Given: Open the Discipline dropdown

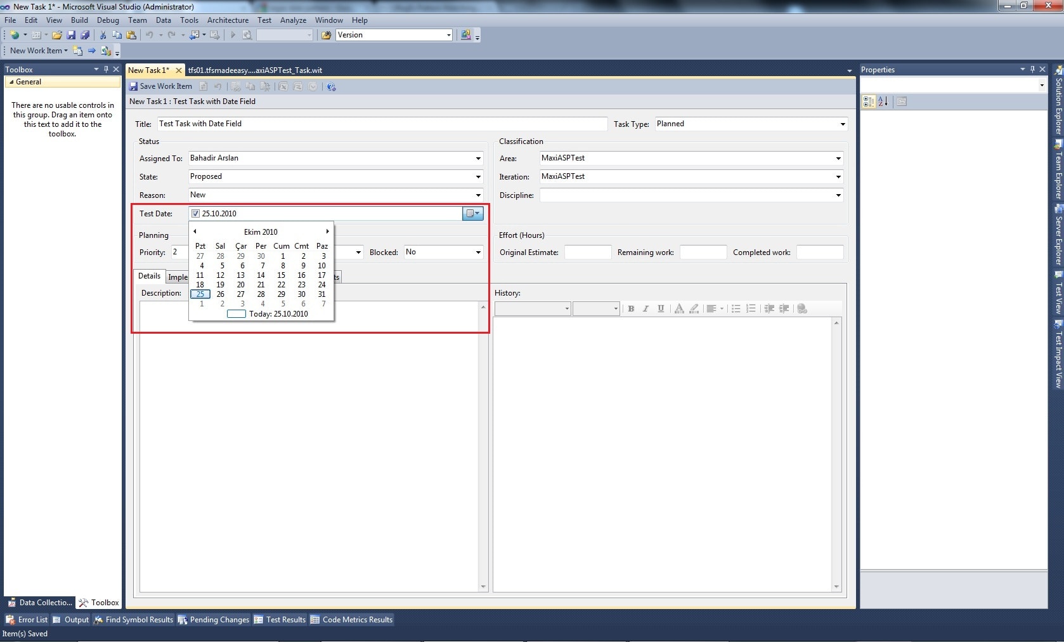Looking at the screenshot, I should (x=838, y=195).
